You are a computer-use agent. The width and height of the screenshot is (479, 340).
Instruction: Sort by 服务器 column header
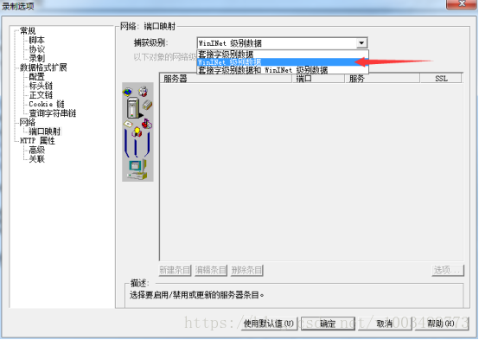coord(226,79)
